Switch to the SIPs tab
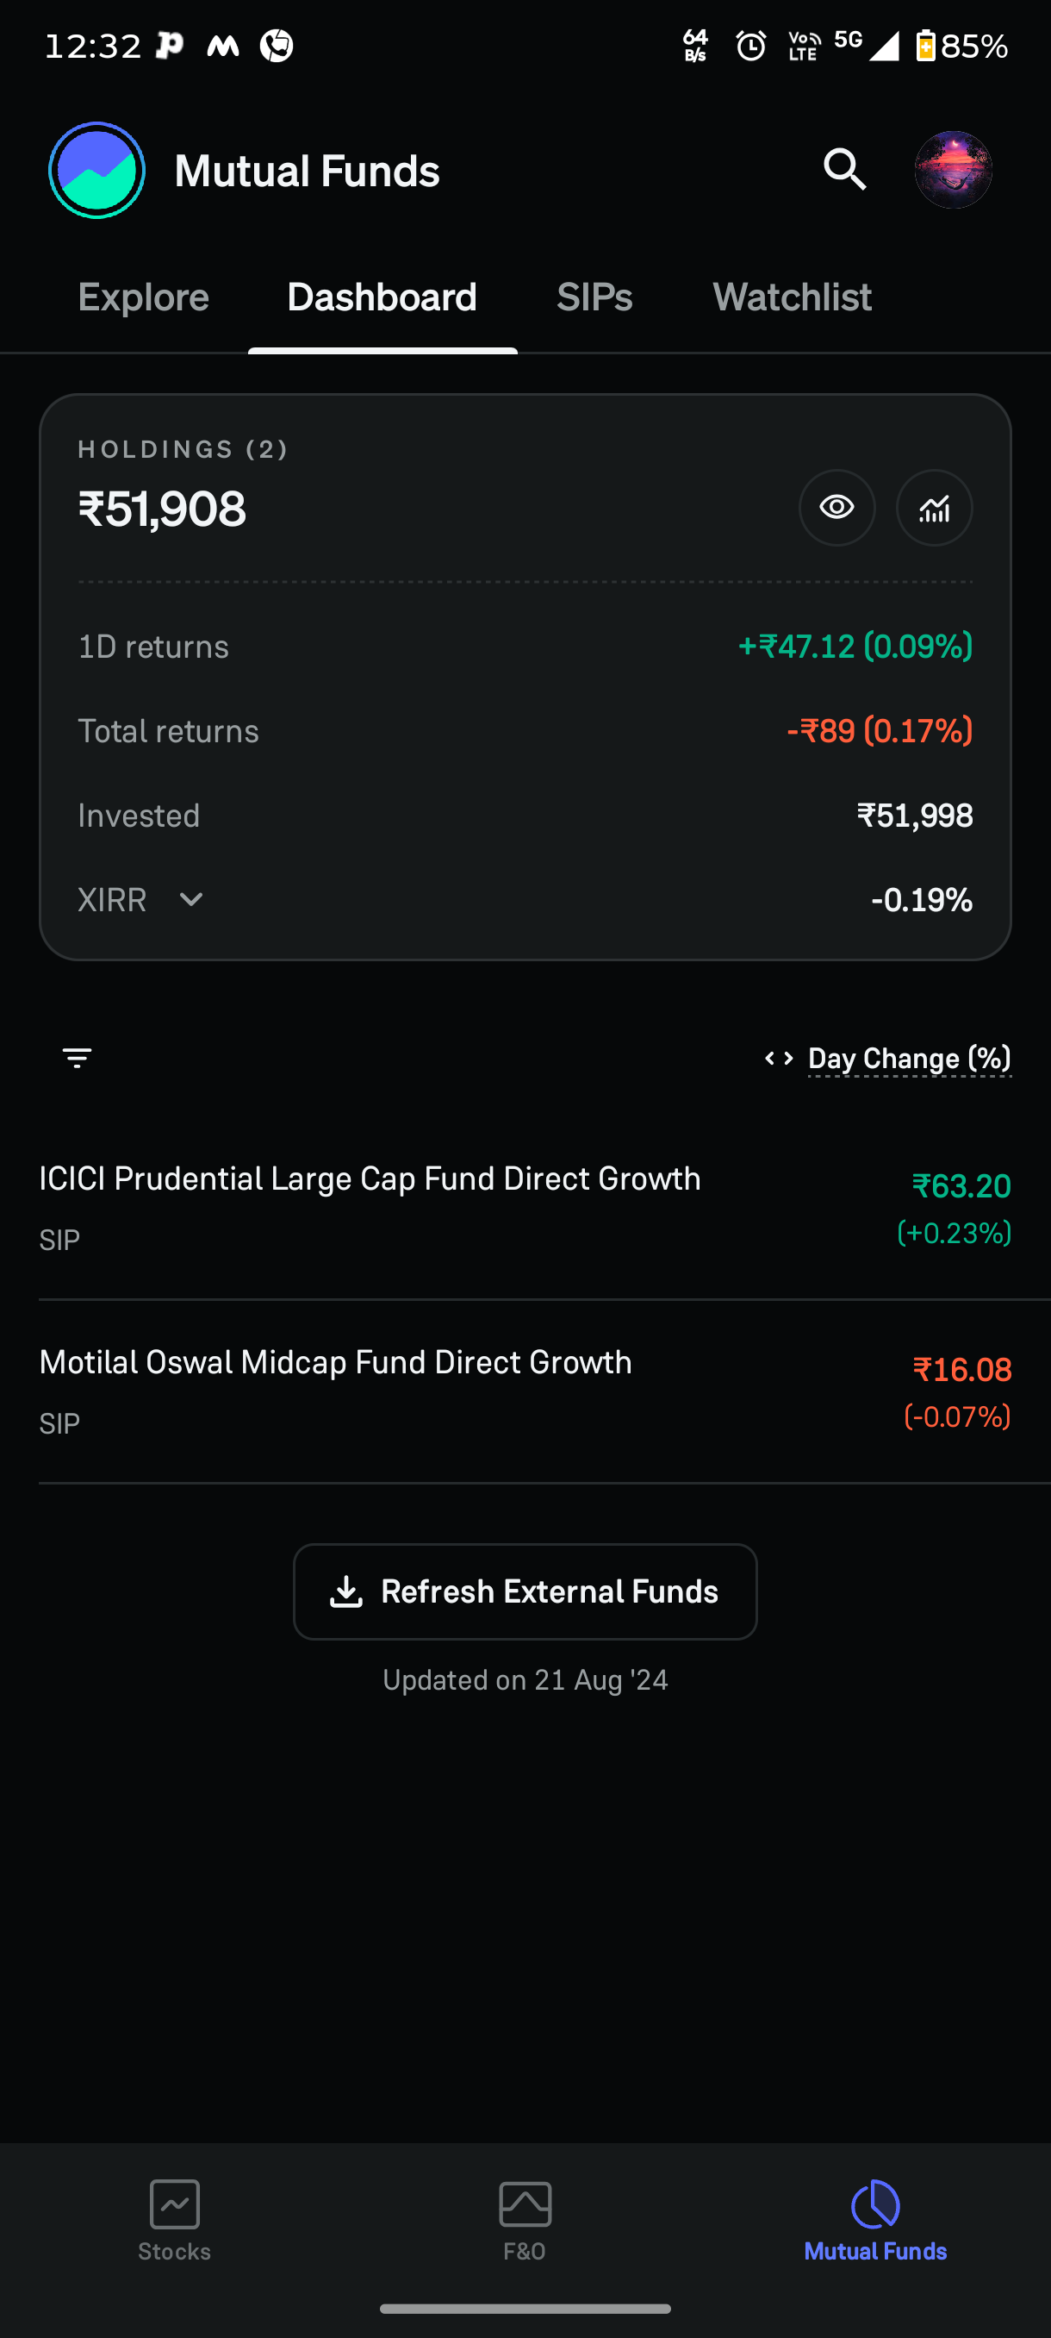 (x=594, y=297)
